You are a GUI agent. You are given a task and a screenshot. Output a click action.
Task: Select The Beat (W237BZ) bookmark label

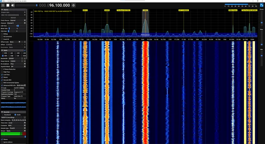pos(124,10)
